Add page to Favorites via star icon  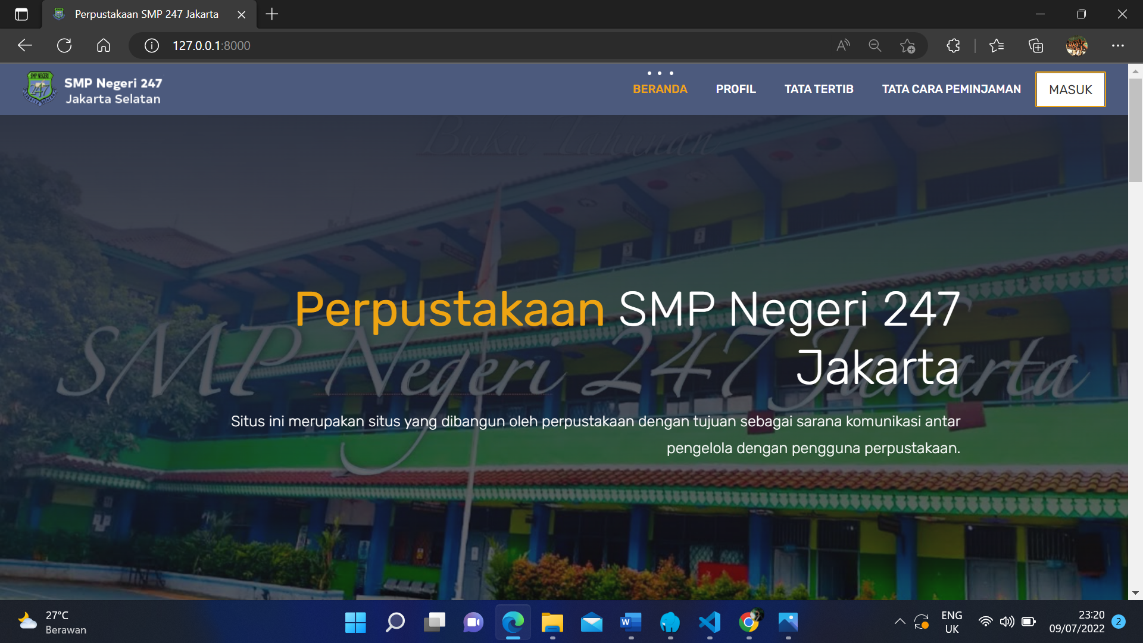point(907,45)
